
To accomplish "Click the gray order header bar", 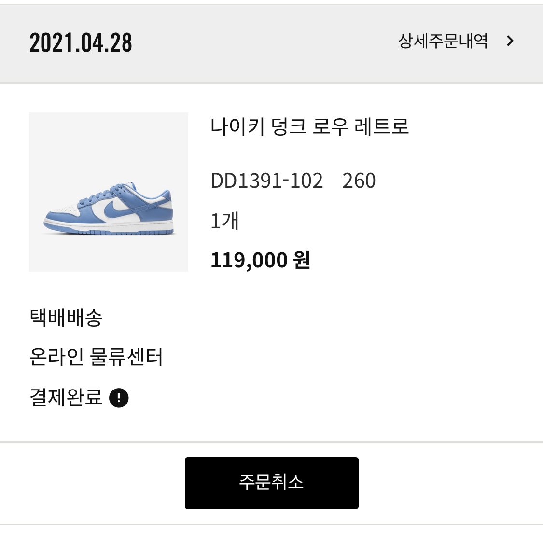I will click(x=271, y=43).
